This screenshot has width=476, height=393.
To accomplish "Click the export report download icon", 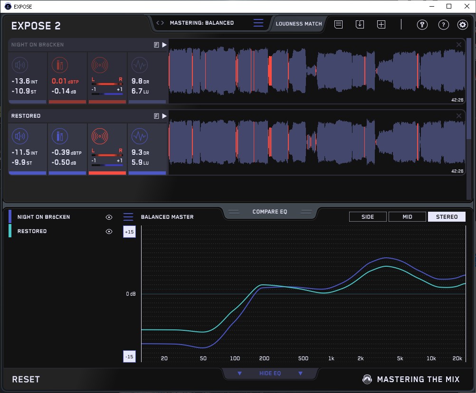I will click(360, 24).
